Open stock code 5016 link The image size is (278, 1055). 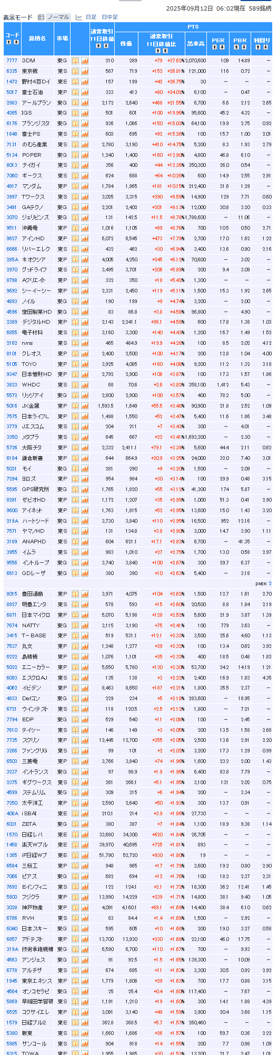(x=12, y=406)
